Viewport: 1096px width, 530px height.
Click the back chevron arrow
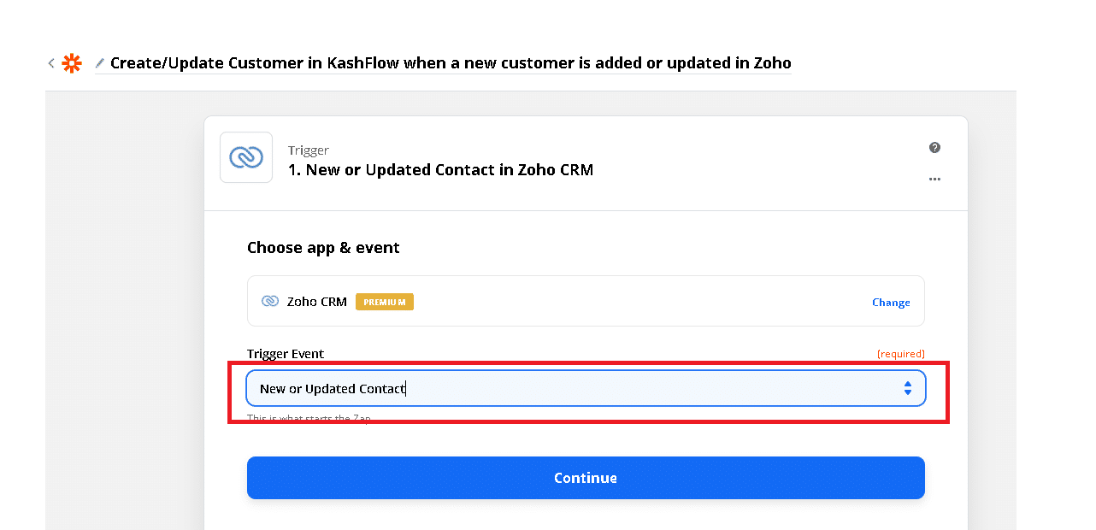click(51, 63)
